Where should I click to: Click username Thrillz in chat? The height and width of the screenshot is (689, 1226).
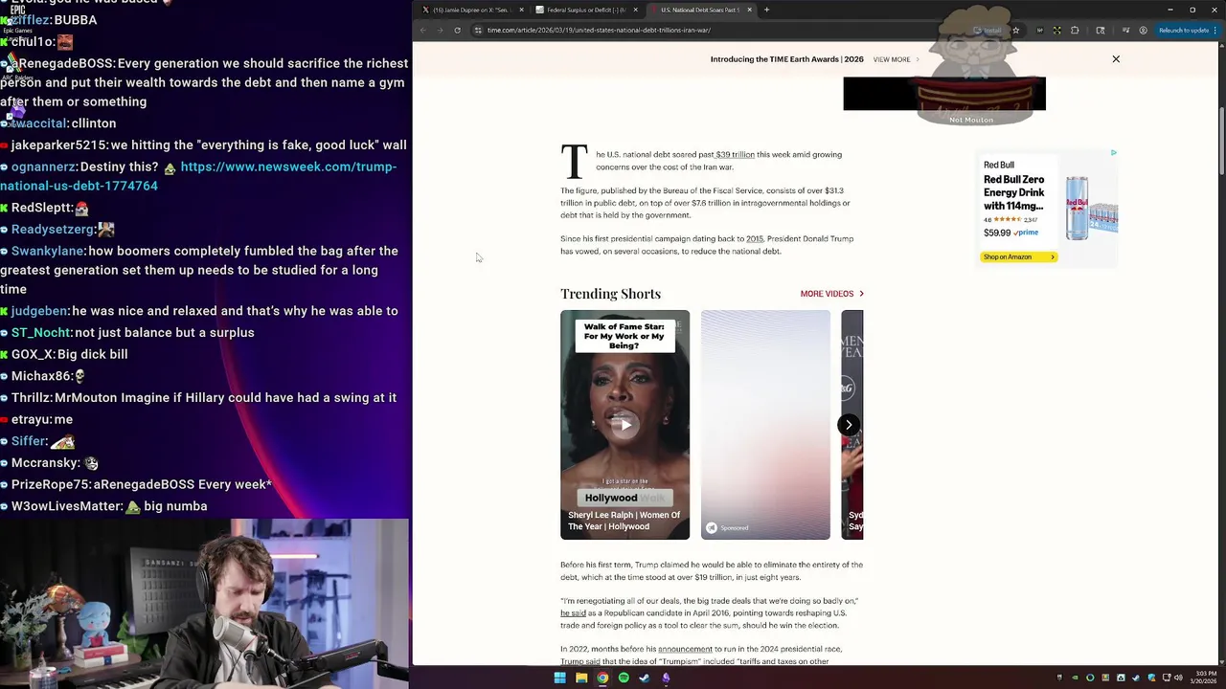pos(31,397)
